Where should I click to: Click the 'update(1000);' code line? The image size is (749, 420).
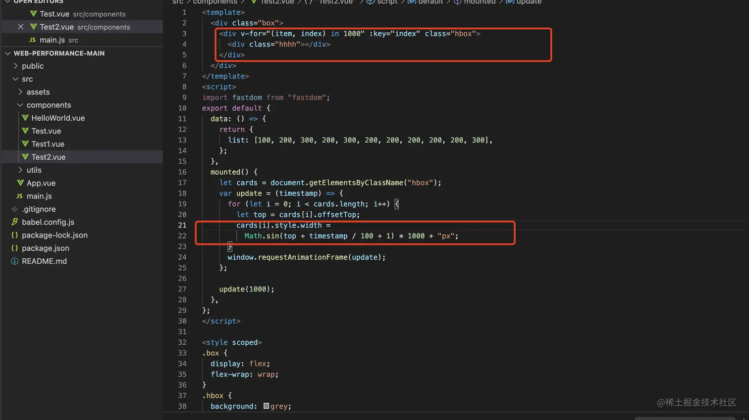pyautogui.click(x=247, y=289)
